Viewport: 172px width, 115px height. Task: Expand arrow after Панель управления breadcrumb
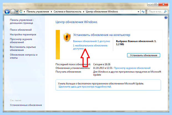coord(51,12)
